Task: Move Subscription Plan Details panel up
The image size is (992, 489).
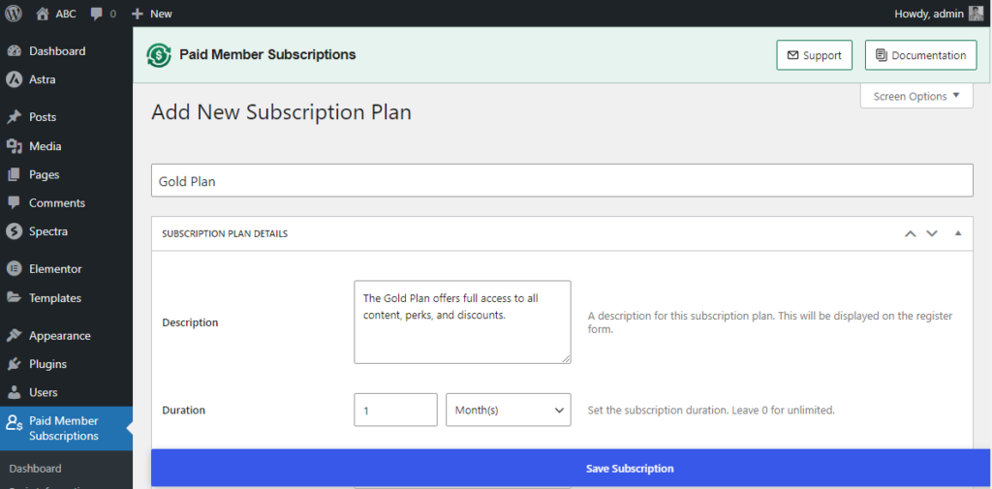Action: [911, 233]
